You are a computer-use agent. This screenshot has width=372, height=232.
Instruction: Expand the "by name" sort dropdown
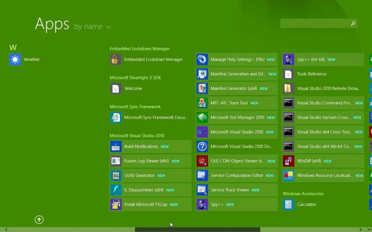(93, 27)
